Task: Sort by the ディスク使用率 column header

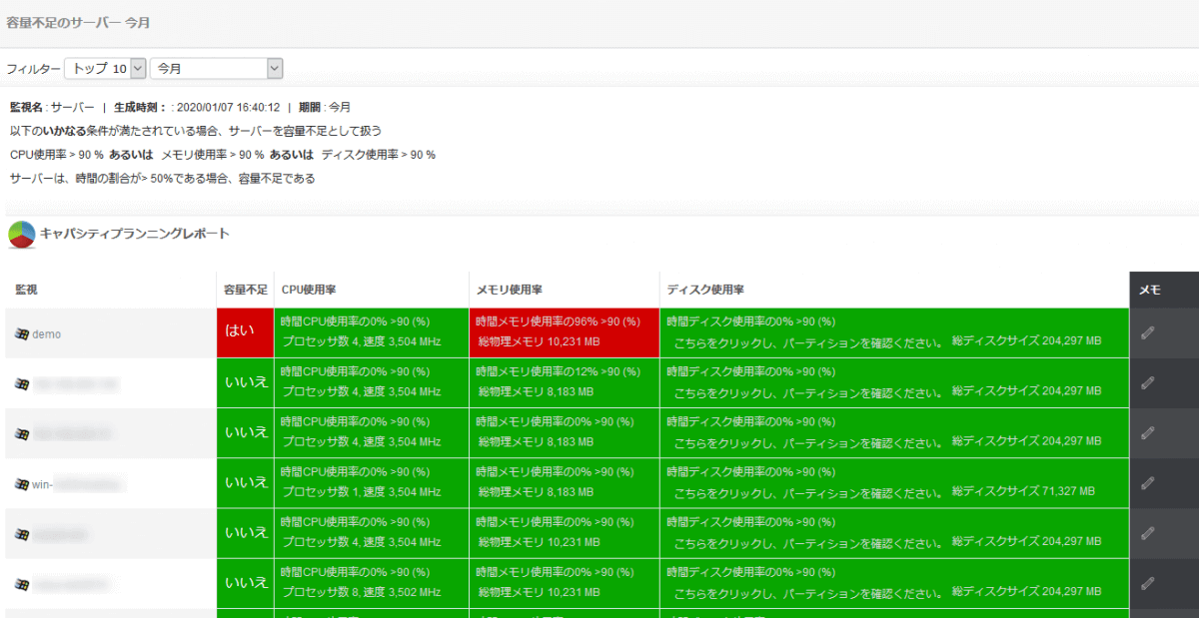Action: [705, 290]
